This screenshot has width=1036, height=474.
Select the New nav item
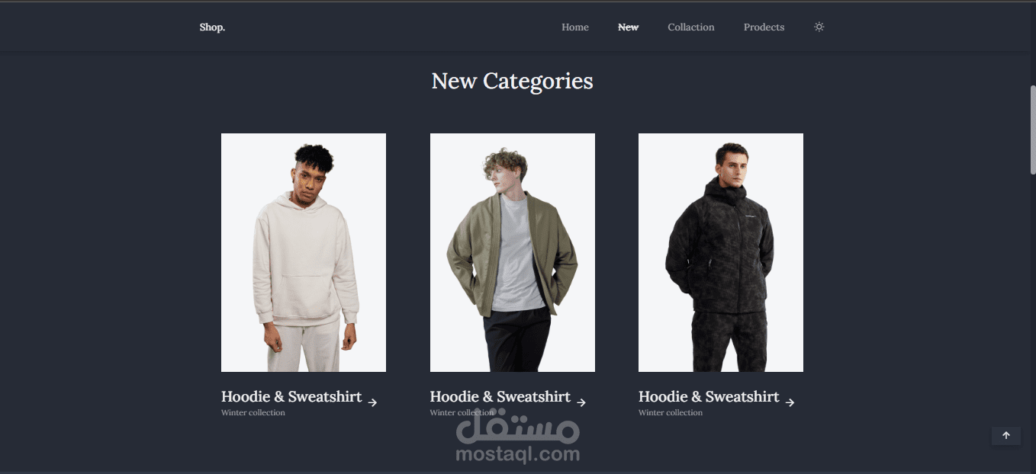[x=628, y=27]
